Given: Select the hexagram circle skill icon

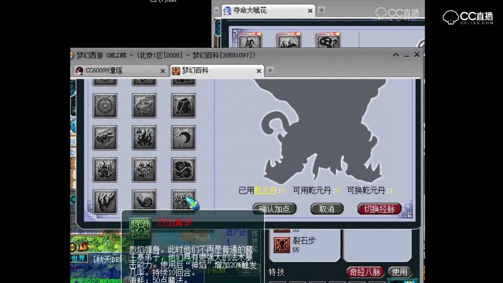Looking at the screenshot, I should coord(105,105).
